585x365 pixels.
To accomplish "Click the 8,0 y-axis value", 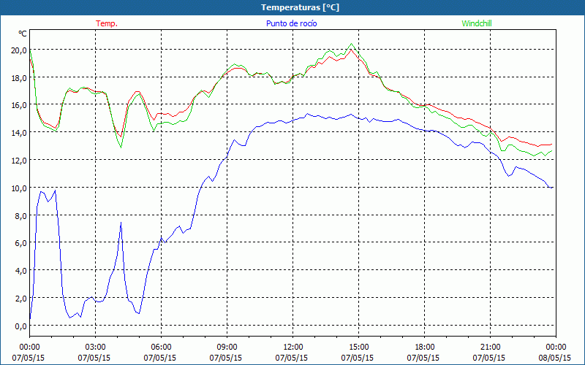I will (x=20, y=215).
